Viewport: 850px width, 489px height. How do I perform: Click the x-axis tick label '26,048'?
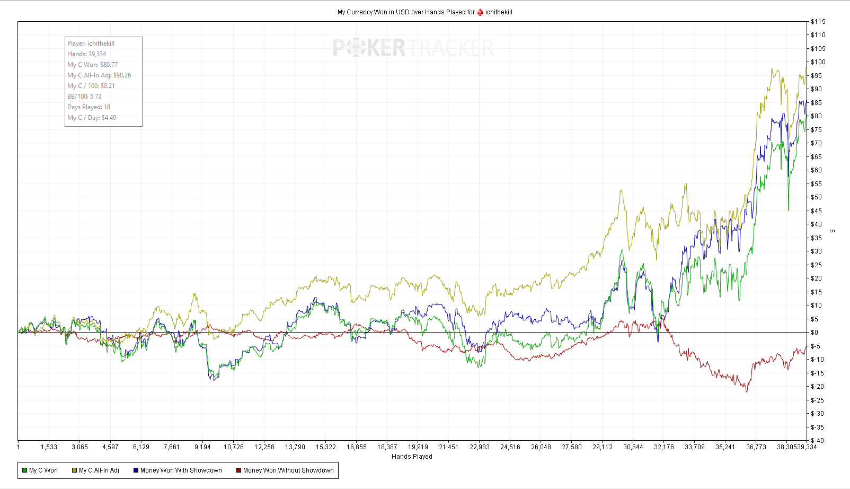click(x=541, y=447)
